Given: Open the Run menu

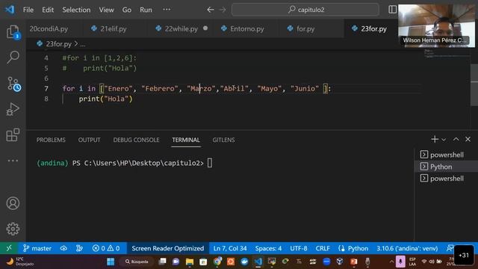Looking at the screenshot, I should click(x=146, y=10).
